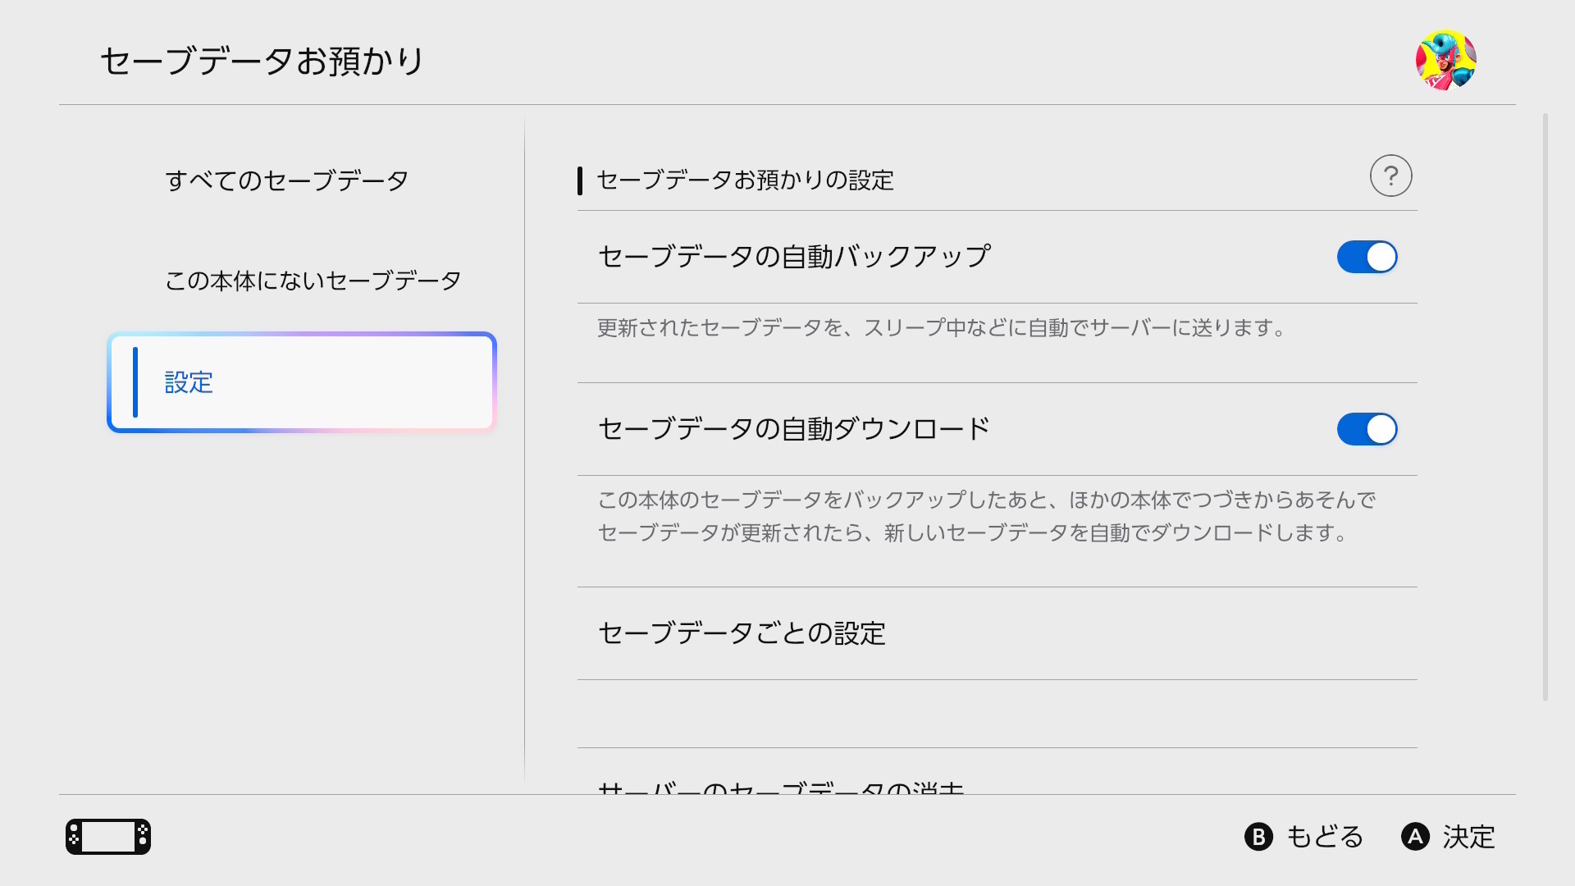Viewport: 1575px width, 886px height.
Task: Click the partially visible サーバーのセーブデータの消去 row
Action: [x=781, y=787]
